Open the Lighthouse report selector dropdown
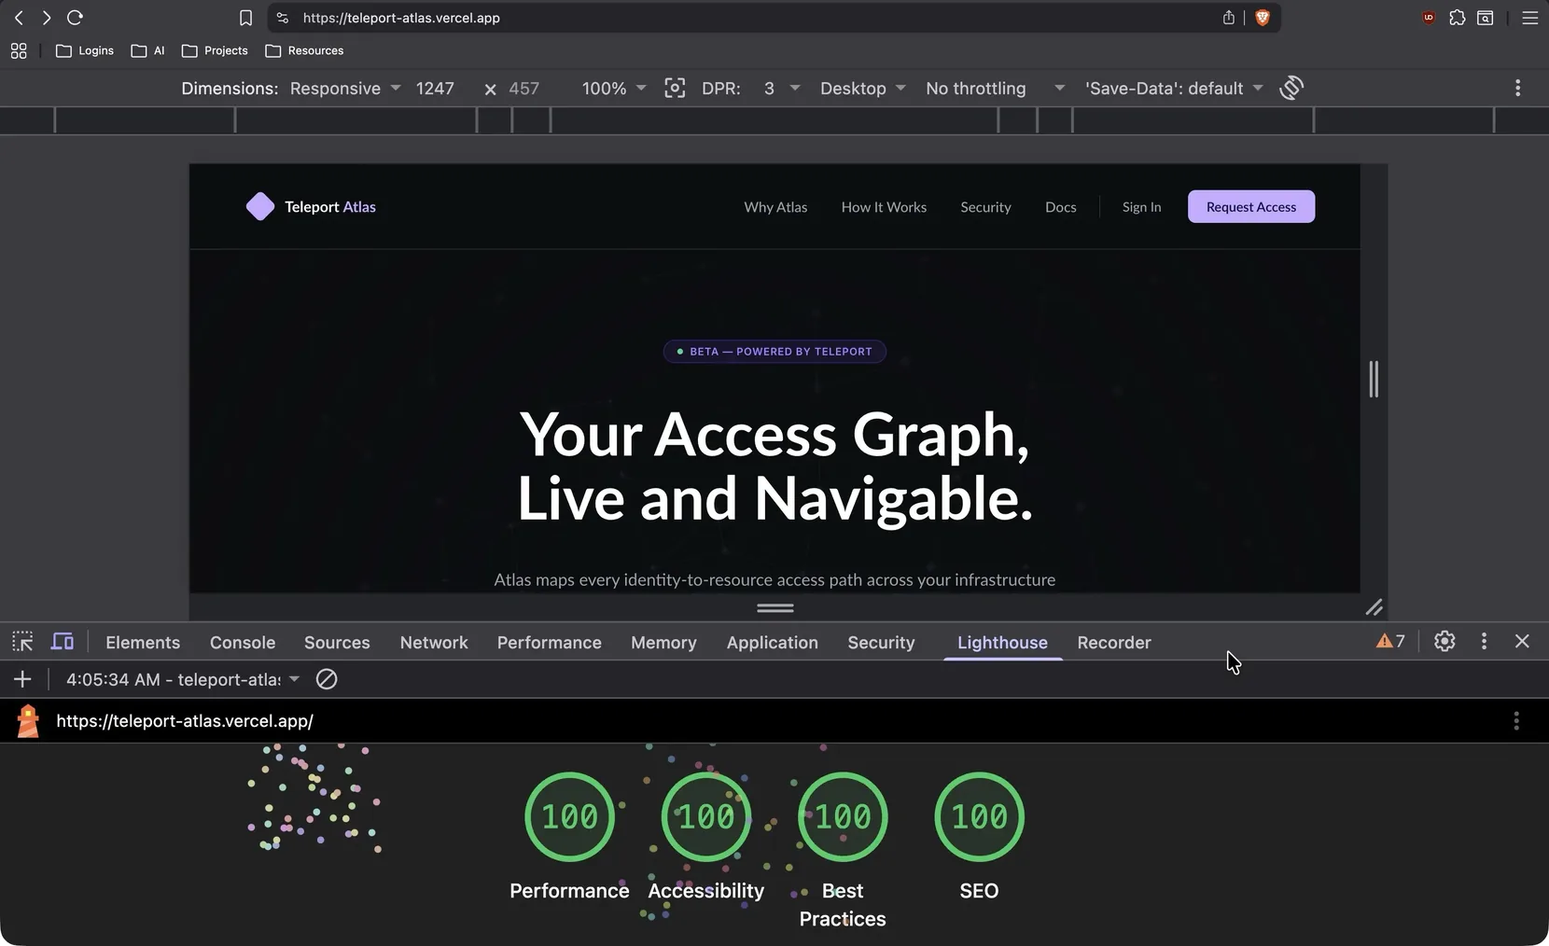Screen dimensions: 1549x946 183,679
